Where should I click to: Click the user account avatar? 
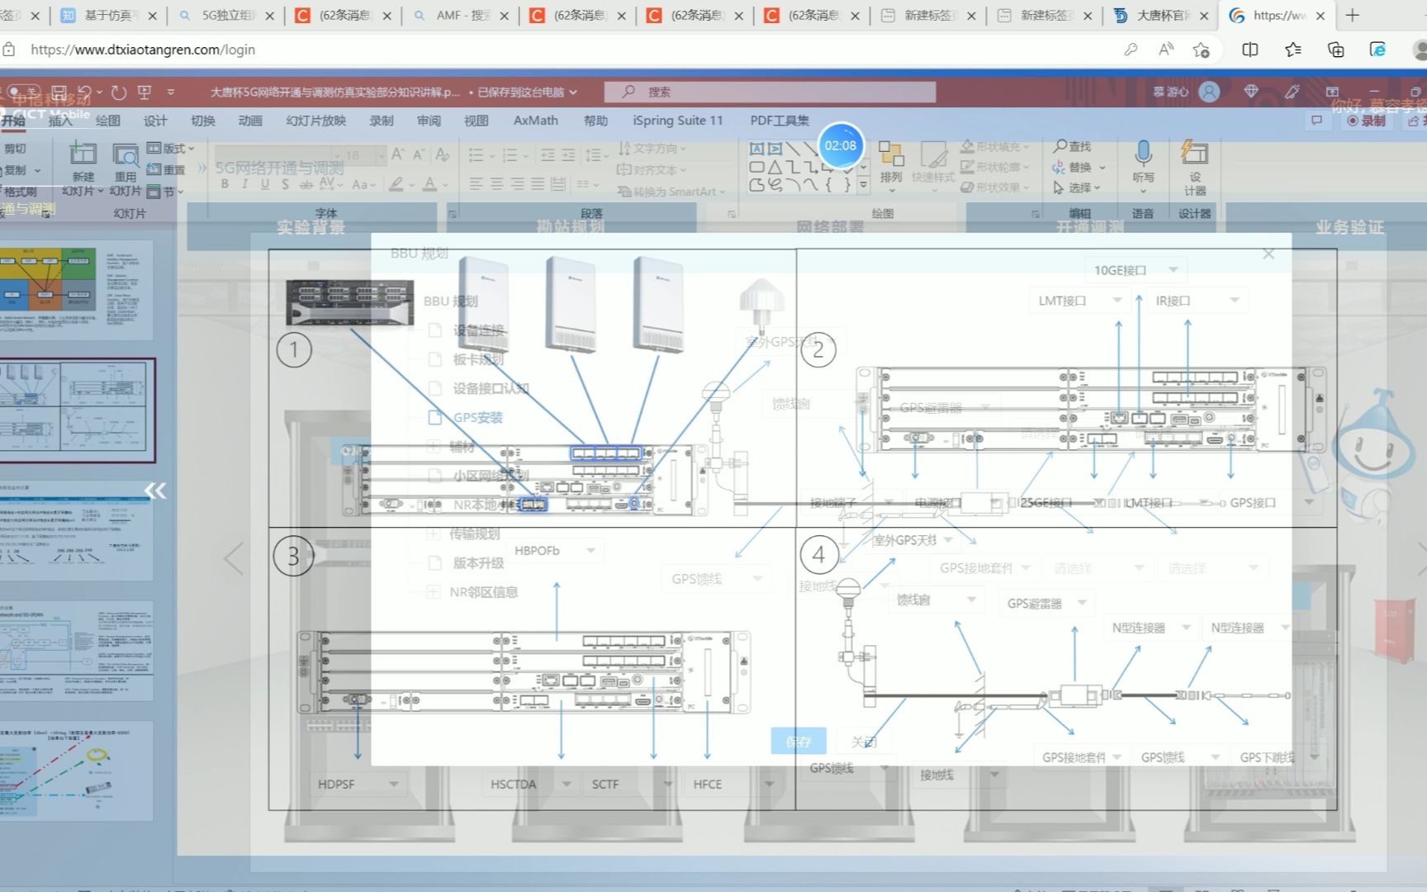click(1209, 92)
